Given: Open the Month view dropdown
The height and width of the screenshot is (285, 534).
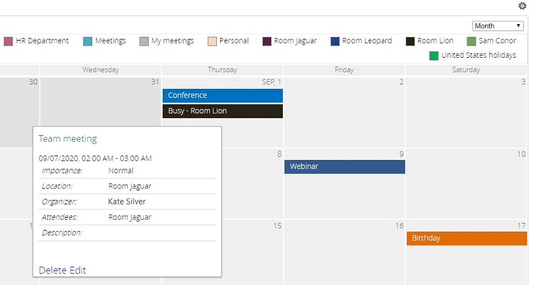Looking at the screenshot, I should [x=498, y=26].
